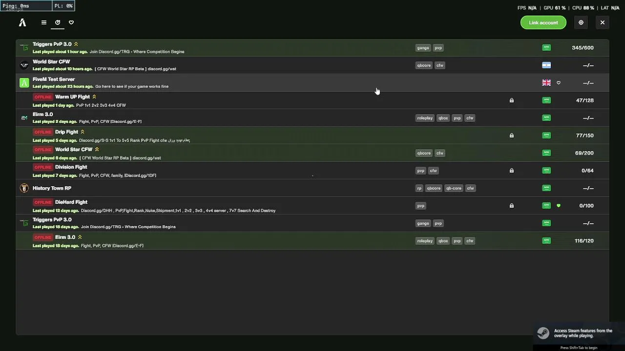
Task: Click pvp tag on Triggers PvP 345/600 row
Action: pyautogui.click(x=438, y=48)
